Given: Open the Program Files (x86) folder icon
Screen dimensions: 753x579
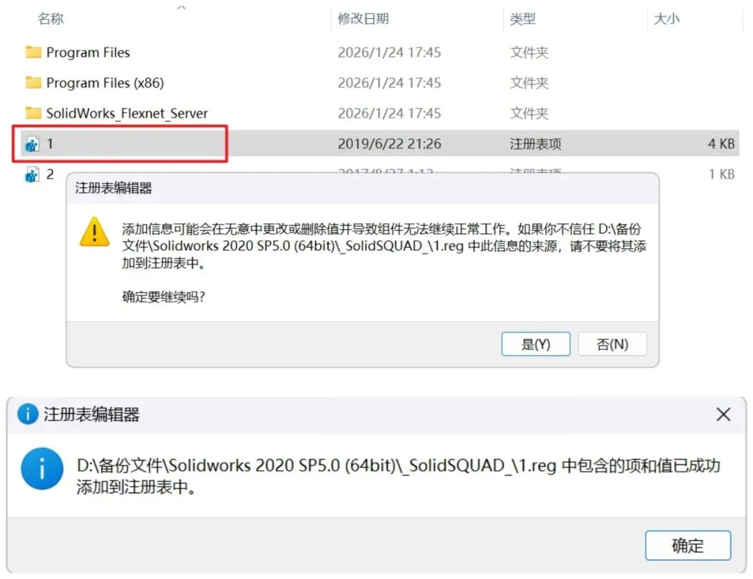Looking at the screenshot, I should coord(33,83).
